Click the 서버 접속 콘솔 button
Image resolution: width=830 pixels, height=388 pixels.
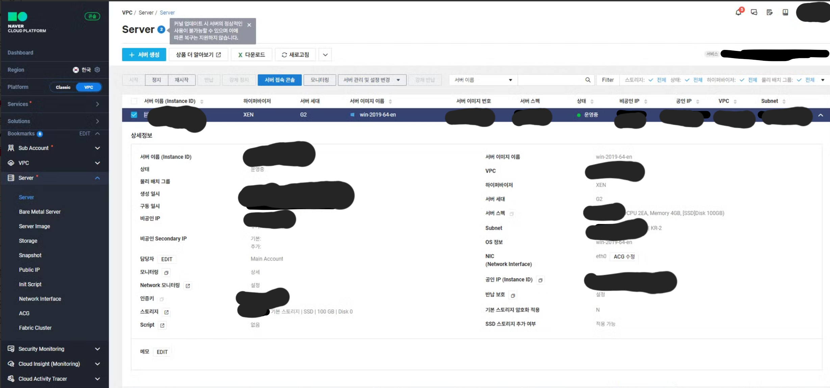[x=279, y=80]
